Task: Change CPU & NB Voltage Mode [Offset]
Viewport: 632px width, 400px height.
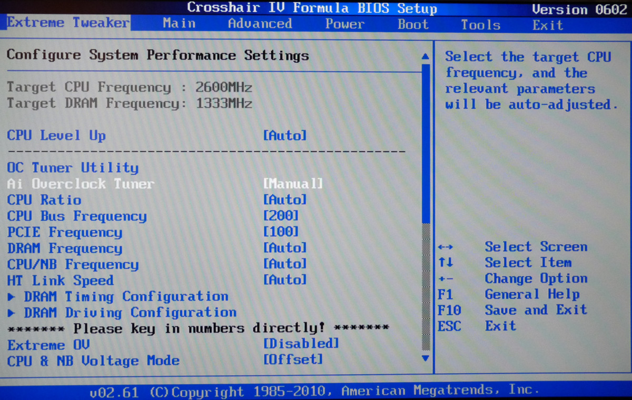Action: 293,360
